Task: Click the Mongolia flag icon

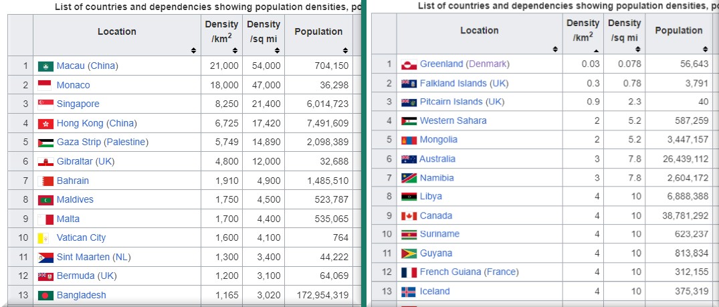Action: point(409,140)
